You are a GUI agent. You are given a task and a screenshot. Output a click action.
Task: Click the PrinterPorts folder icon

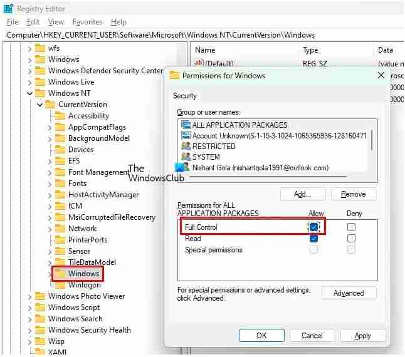click(60, 240)
